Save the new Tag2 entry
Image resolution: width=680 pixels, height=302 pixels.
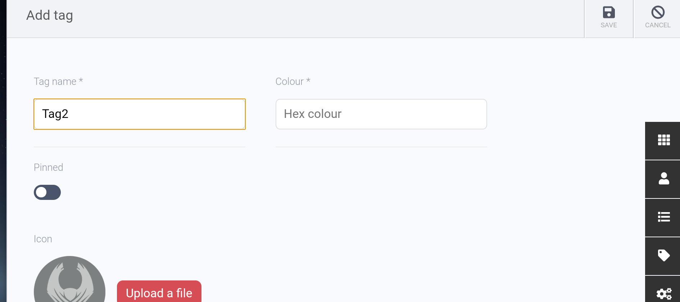tap(608, 19)
